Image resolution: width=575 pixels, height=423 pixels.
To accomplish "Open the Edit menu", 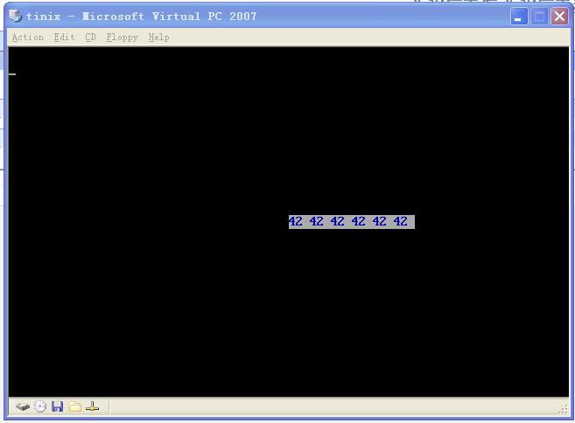I will (64, 37).
